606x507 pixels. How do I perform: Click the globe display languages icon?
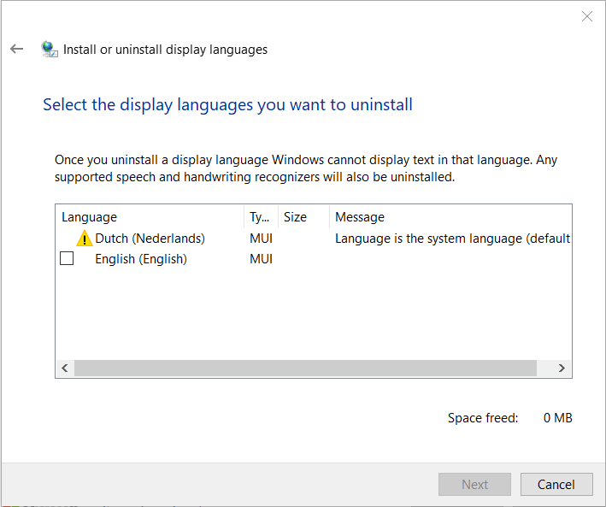pos(50,49)
